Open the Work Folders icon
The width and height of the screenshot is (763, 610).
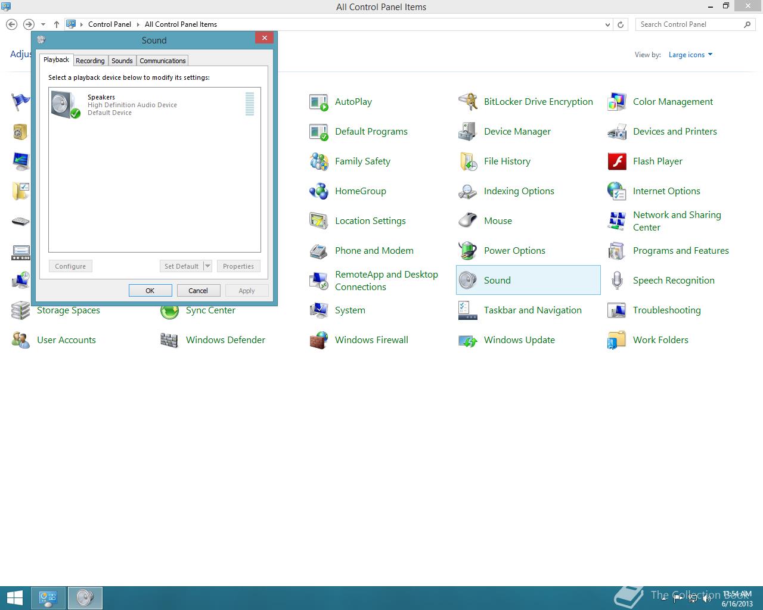(x=617, y=340)
